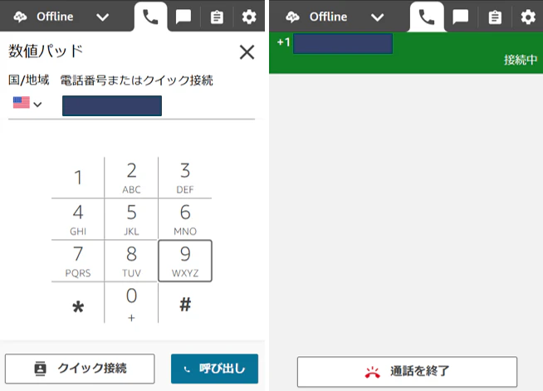The height and width of the screenshot is (391, 543).
Task: Open country flag selector dropdown
Action: (27, 103)
